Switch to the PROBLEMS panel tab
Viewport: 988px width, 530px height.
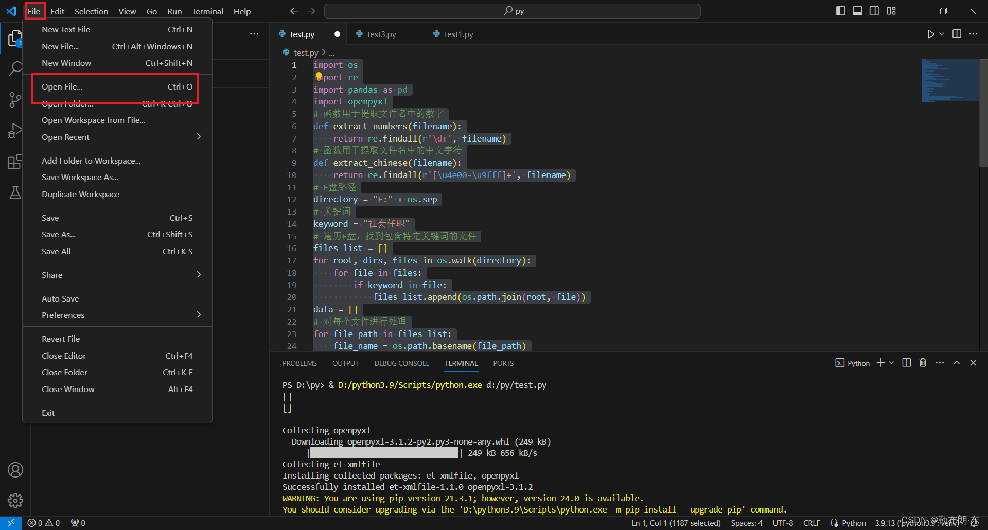(x=299, y=363)
